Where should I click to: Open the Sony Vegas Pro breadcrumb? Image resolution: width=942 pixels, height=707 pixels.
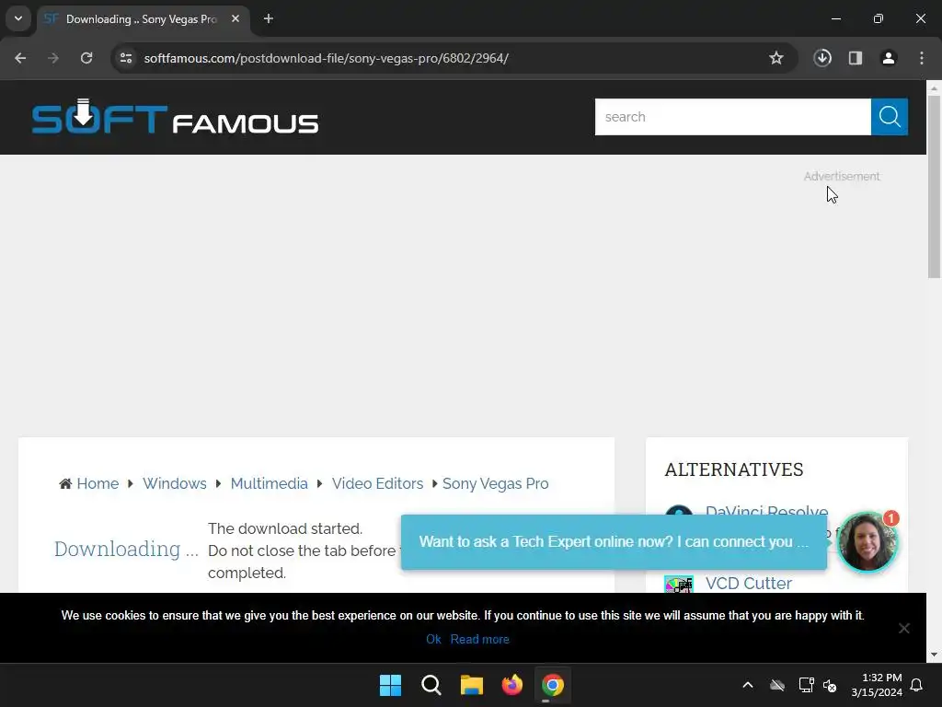[x=495, y=483]
